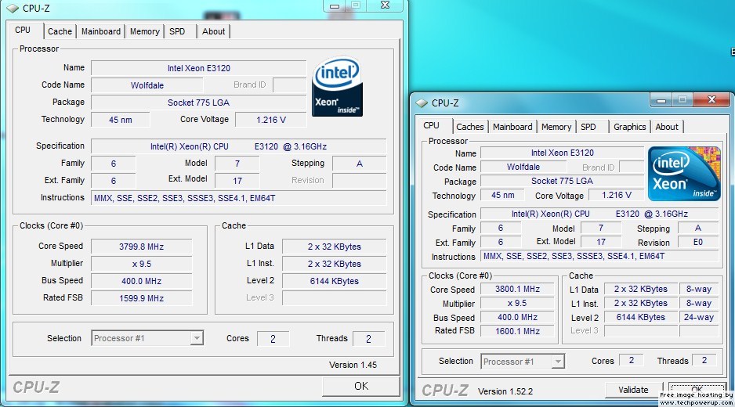The image size is (735, 407).
Task: Open Memory tab in left CPU-Z window
Action: coord(144,31)
